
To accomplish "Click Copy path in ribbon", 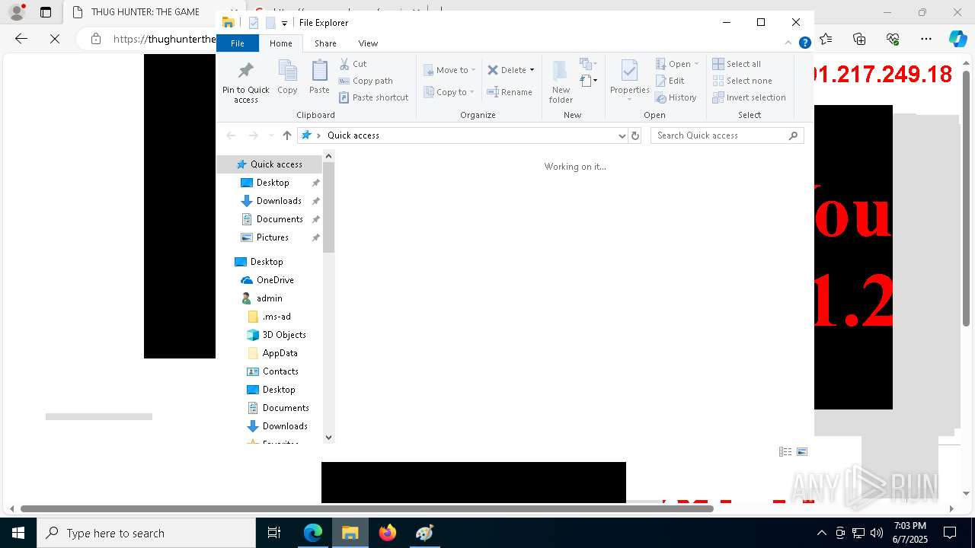I will pyautogui.click(x=366, y=81).
